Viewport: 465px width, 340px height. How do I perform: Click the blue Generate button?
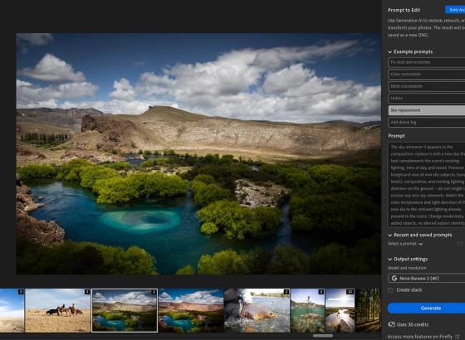click(x=427, y=308)
